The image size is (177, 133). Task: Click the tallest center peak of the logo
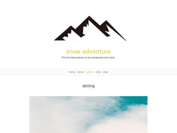coord(89,18)
